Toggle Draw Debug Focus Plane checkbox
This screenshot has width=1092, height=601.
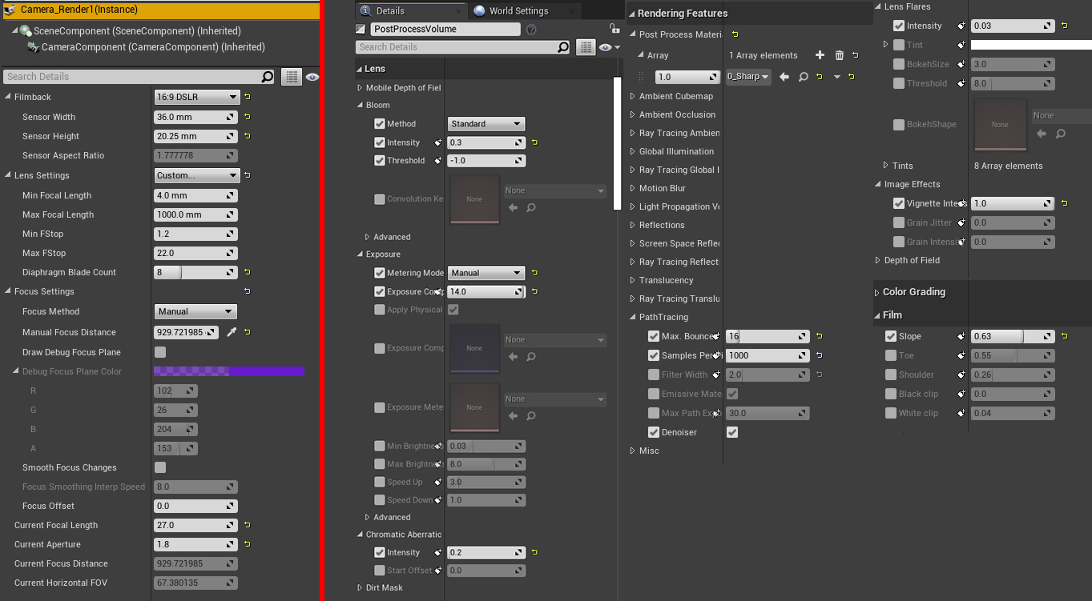pyautogui.click(x=160, y=352)
